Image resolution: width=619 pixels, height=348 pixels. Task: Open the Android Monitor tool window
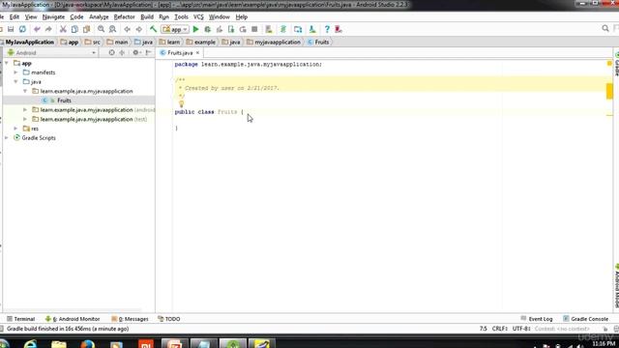pyautogui.click(x=73, y=319)
